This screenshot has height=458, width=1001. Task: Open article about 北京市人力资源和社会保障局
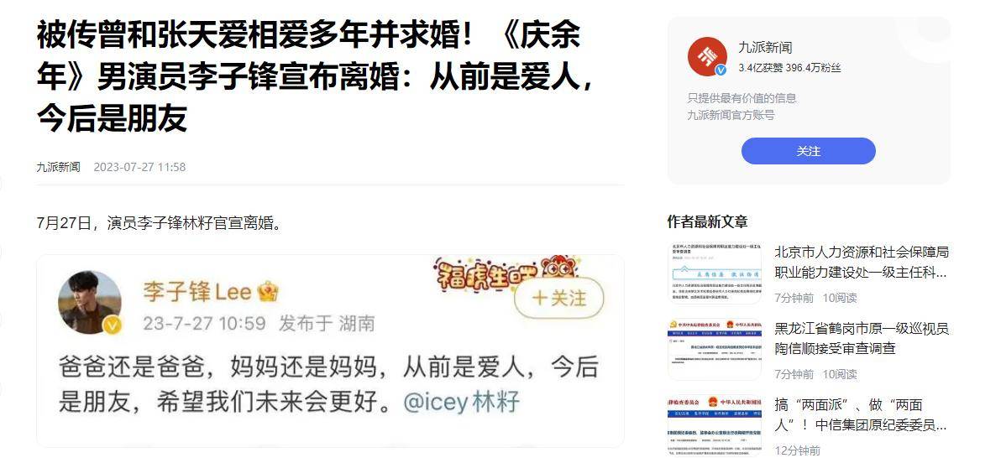click(862, 263)
